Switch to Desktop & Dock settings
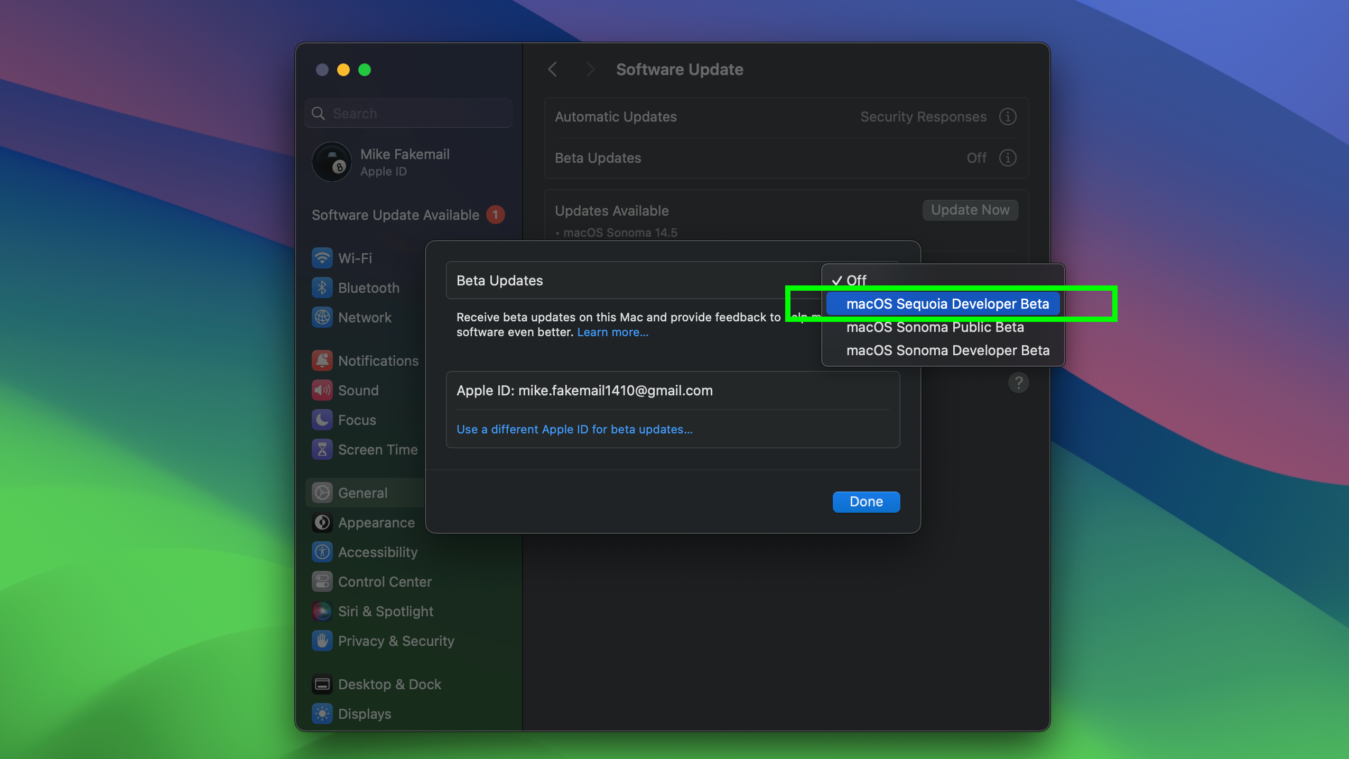Screen dimensions: 1349x759 point(389,684)
